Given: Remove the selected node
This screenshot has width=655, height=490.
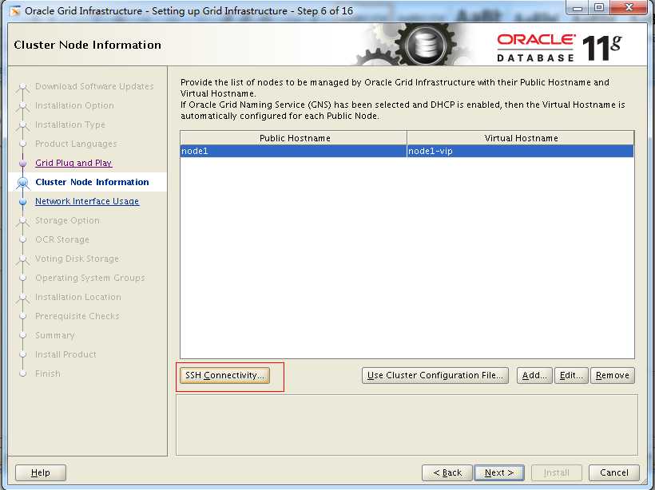Looking at the screenshot, I should pos(613,375).
